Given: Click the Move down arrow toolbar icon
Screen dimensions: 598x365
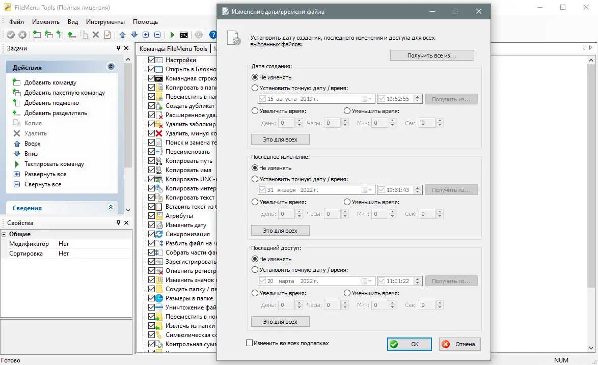Looking at the screenshot, I should (134, 35).
